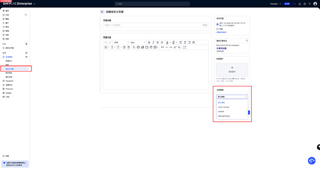Click the highlight color marker icon
This screenshot has height=169, width=320.
(x=173, y=43)
